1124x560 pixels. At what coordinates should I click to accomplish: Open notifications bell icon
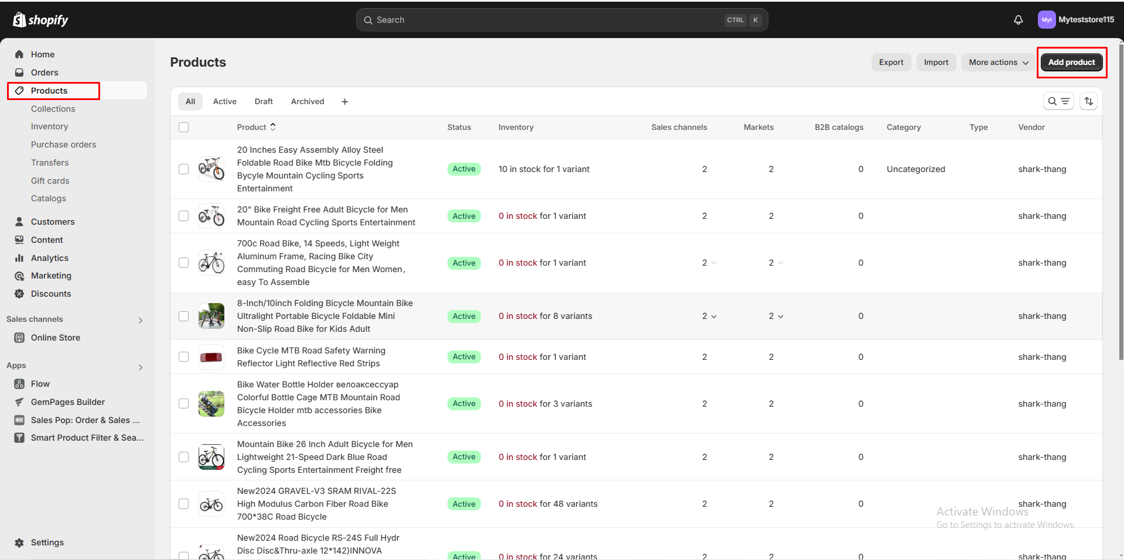click(1018, 20)
